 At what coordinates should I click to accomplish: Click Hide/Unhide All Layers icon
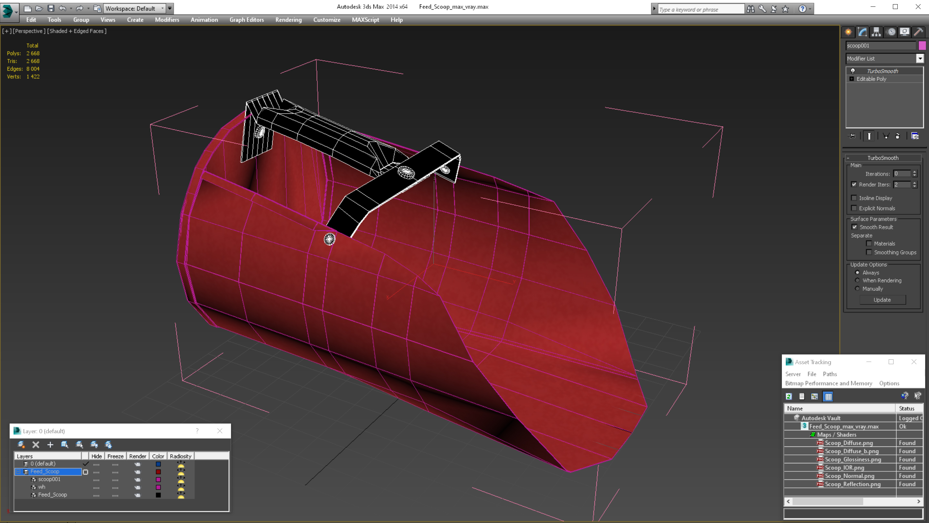coord(94,445)
